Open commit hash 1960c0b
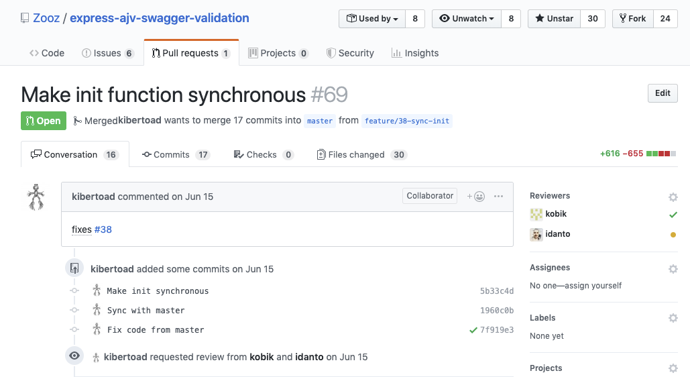Viewport: 690px width, 377px height. [496, 310]
